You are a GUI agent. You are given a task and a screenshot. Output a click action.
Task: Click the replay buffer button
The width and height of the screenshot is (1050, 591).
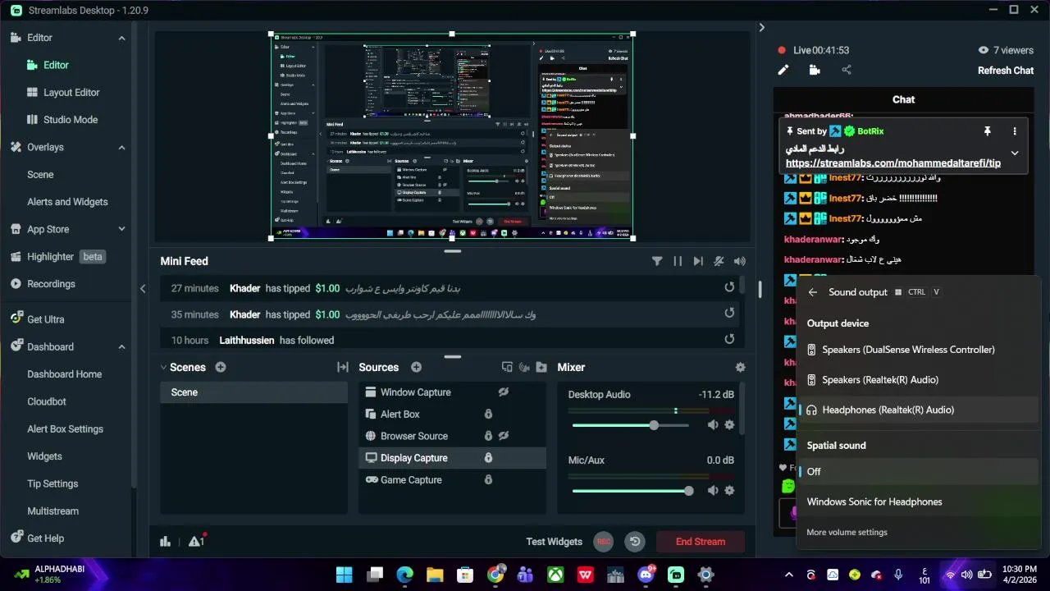(x=635, y=542)
